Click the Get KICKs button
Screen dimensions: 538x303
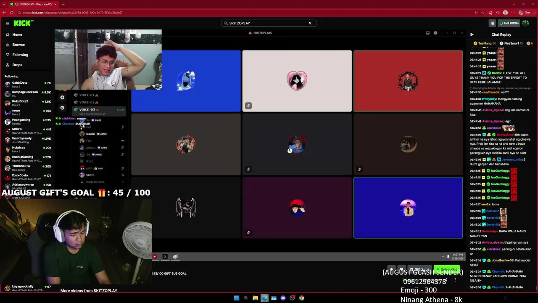509,23
